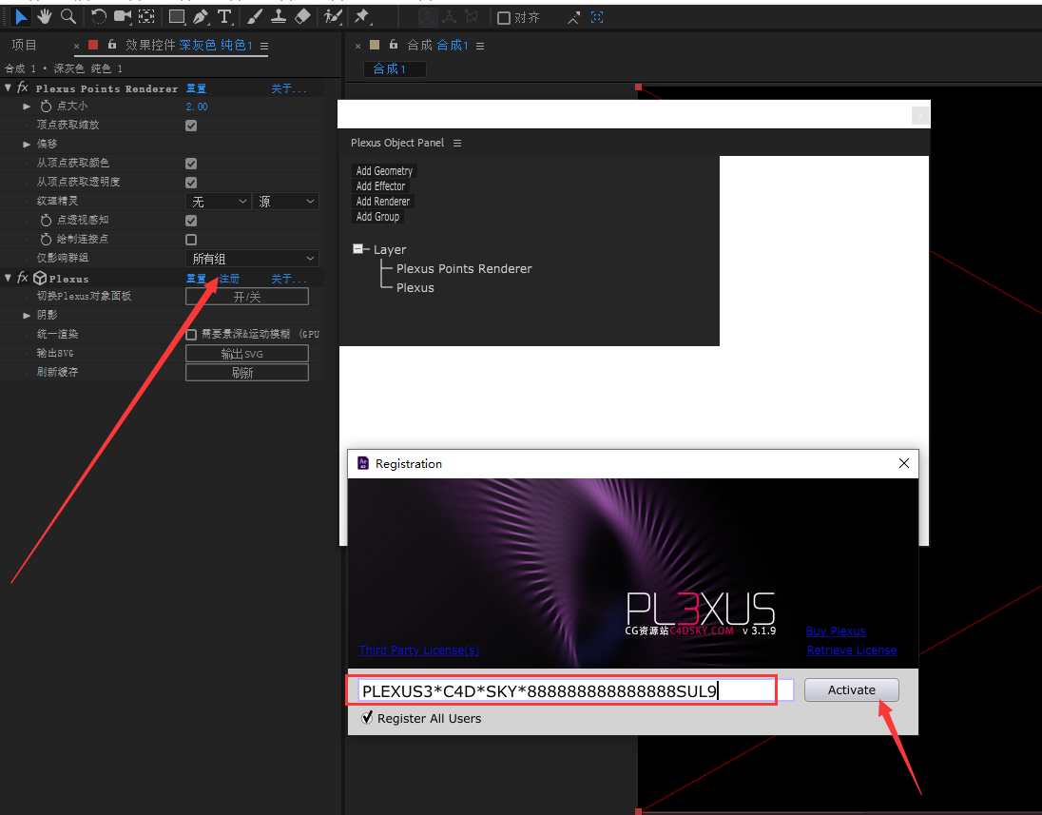Image resolution: width=1042 pixels, height=815 pixels.
Task: Click the World Axis mode icon
Action: click(x=450, y=17)
